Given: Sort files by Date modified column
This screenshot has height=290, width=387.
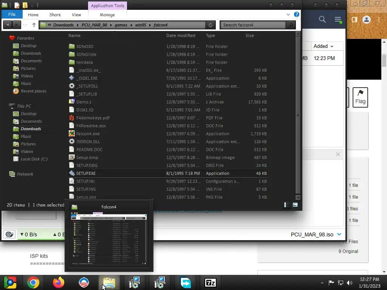Looking at the screenshot, I should click(181, 35).
